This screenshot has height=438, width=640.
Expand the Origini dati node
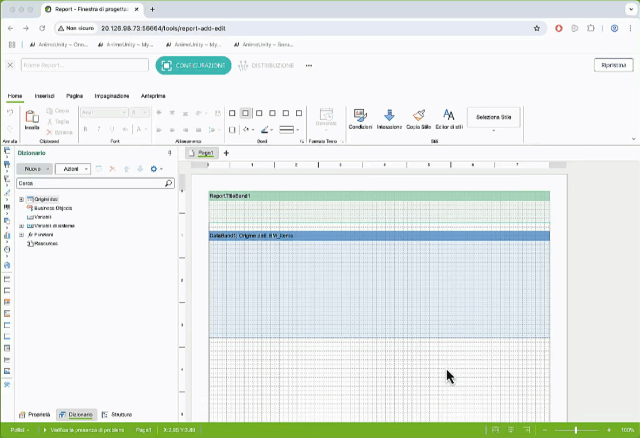pyautogui.click(x=21, y=200)
